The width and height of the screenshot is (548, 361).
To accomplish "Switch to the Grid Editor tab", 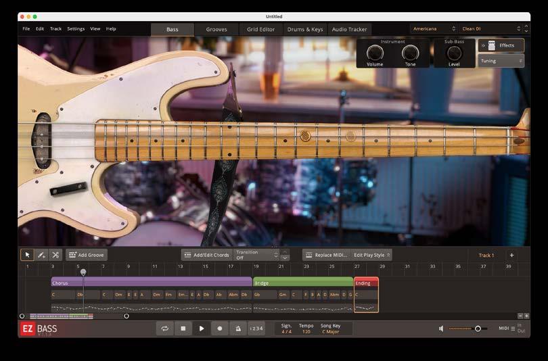I will [x=260, y=30].
